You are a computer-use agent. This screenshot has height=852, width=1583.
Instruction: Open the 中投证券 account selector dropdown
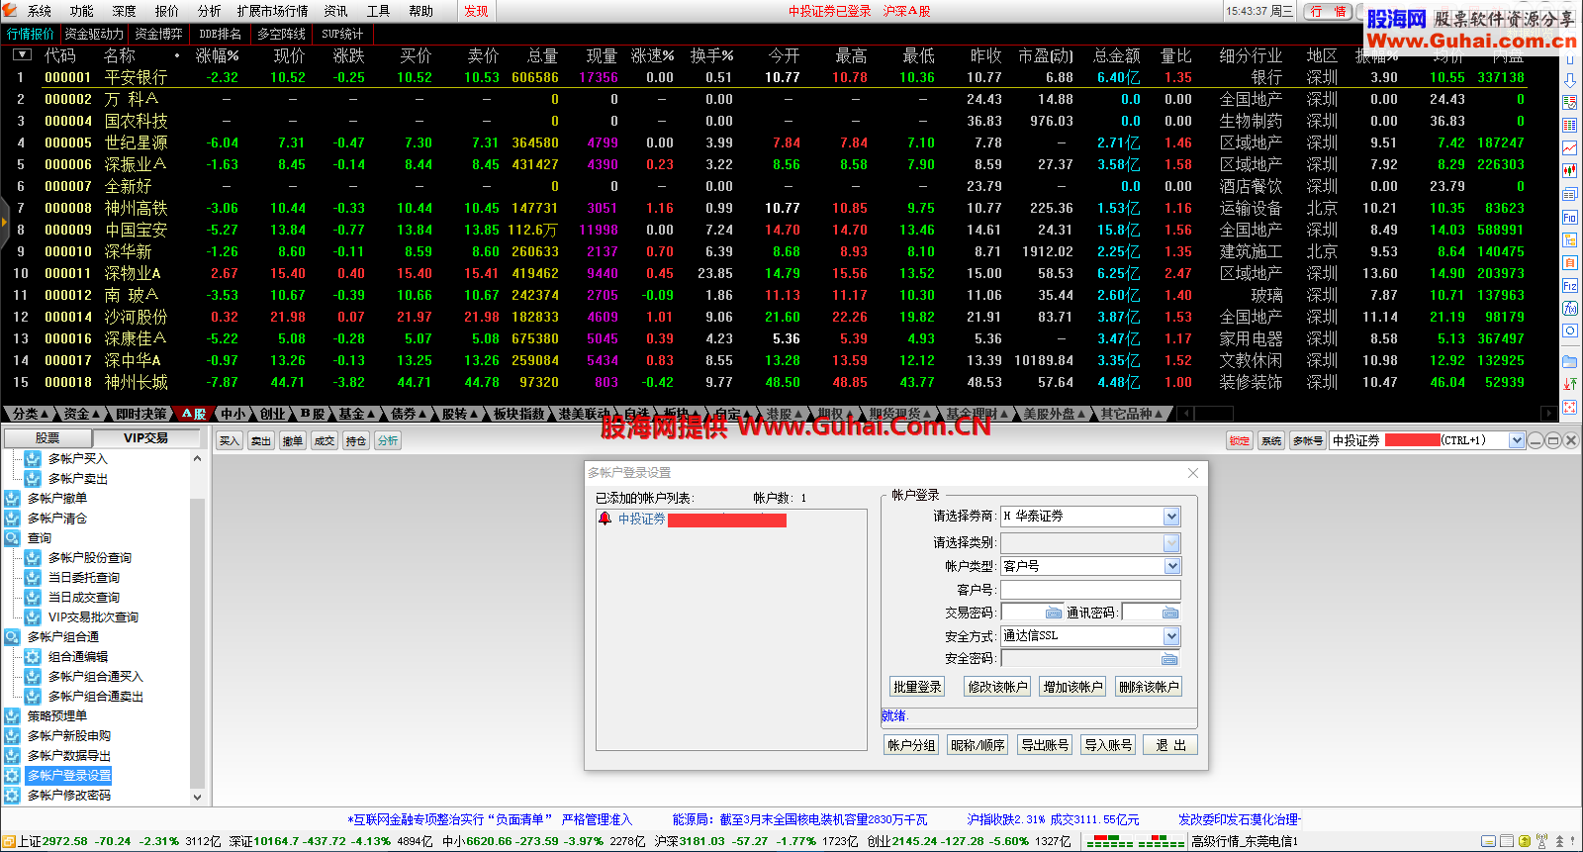1517,440
